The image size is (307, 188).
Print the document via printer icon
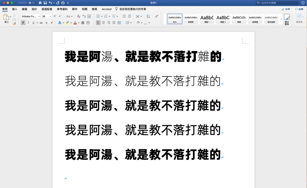[x=63, y=3]
